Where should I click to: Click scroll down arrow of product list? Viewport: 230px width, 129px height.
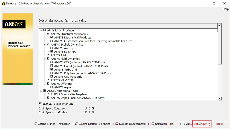click(x=220, y=98)
